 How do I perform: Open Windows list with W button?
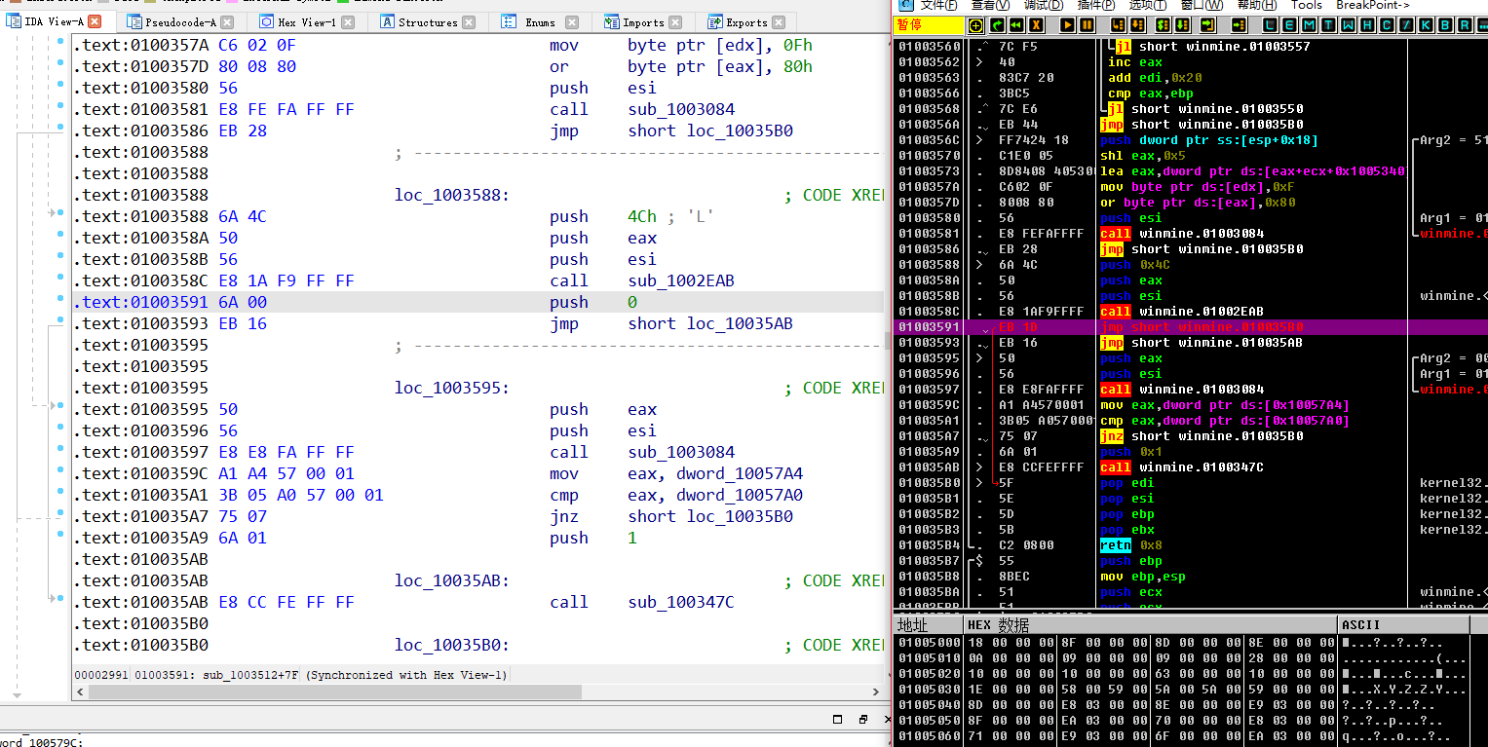pos(1348,25)
